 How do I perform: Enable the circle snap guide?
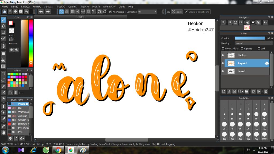coord(88,12)
